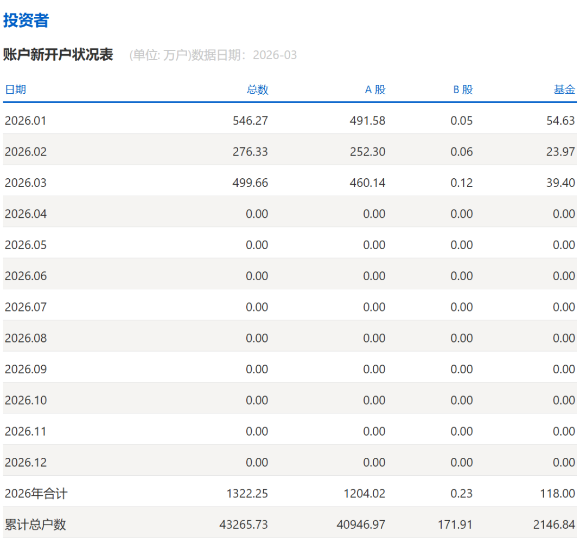The height and width of the screenshot is (544, 586).
Task: Select the 2026.01 date row
Action: click(26, 121)
